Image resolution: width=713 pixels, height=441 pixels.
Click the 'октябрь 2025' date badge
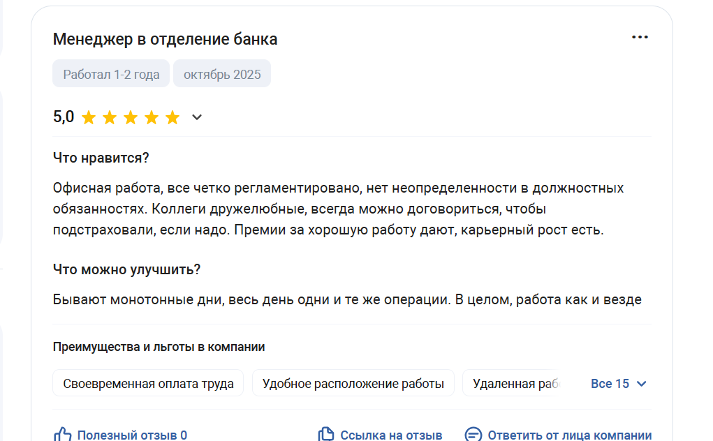pyautogui.click(x=222, y=75)
